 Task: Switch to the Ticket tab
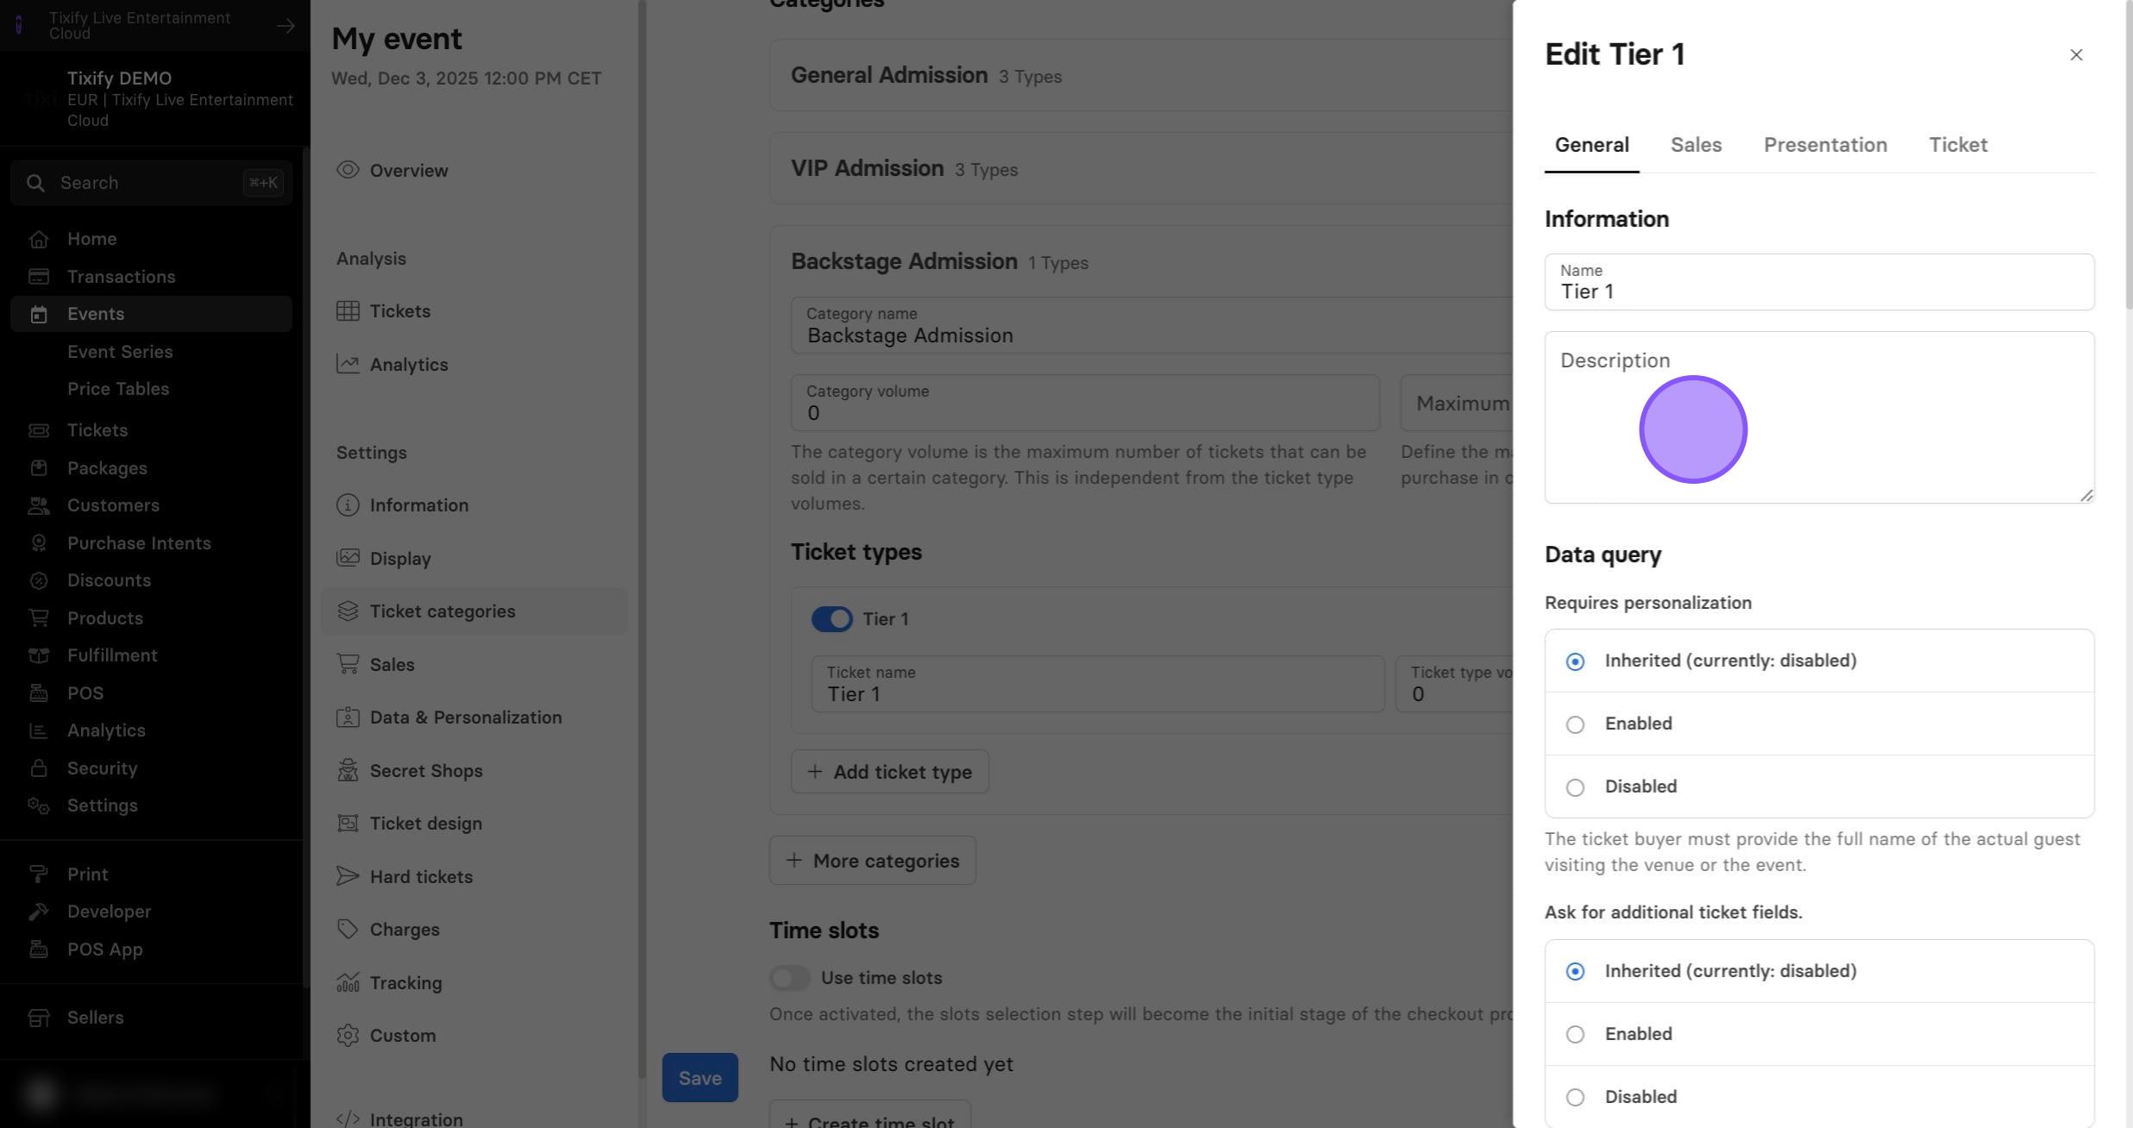[1958, 145]
